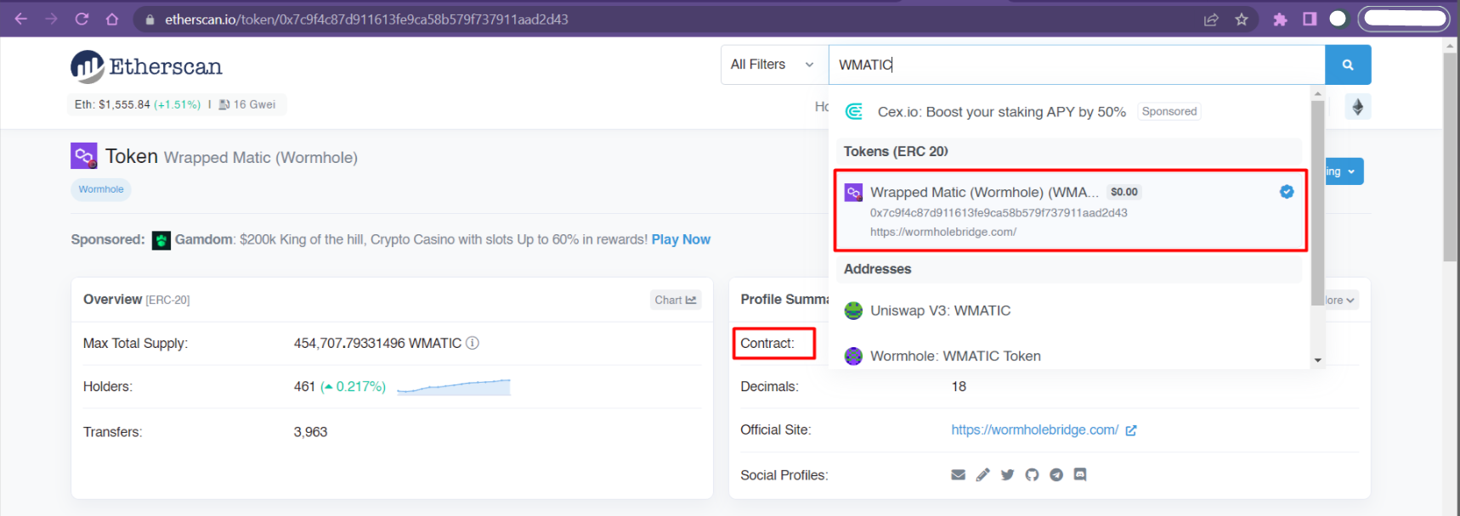Open the browser extensions puzzle menu
The image size is (1460, 516).
pyautogui.click(x=1280, y=20)
